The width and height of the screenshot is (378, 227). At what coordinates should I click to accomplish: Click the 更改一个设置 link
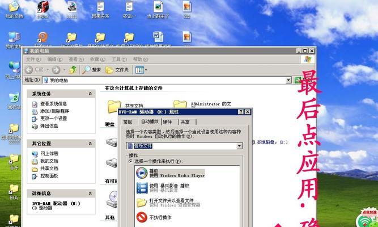(x=53, y=119)
